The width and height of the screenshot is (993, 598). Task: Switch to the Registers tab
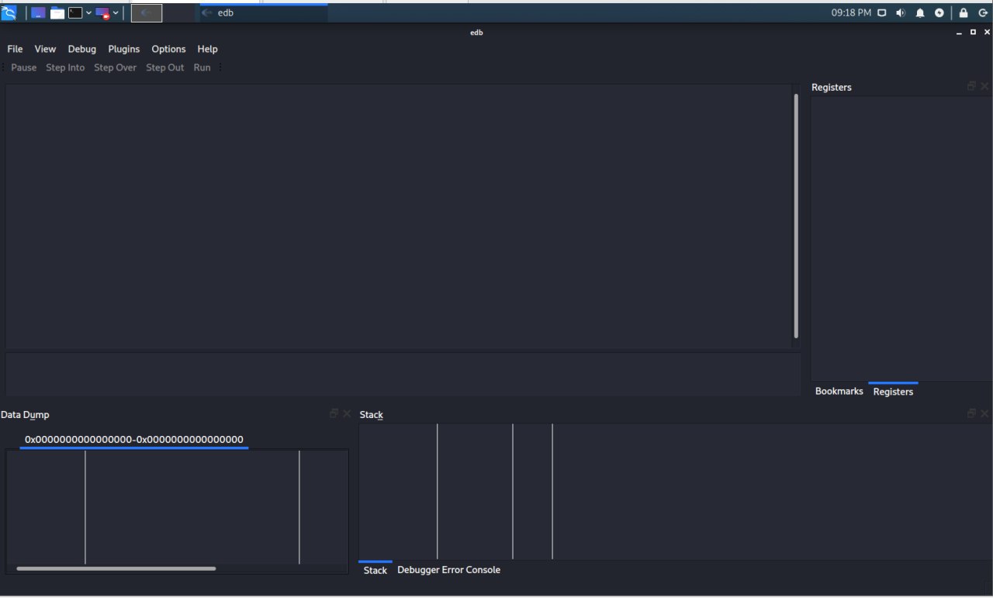tap(893, 391)
